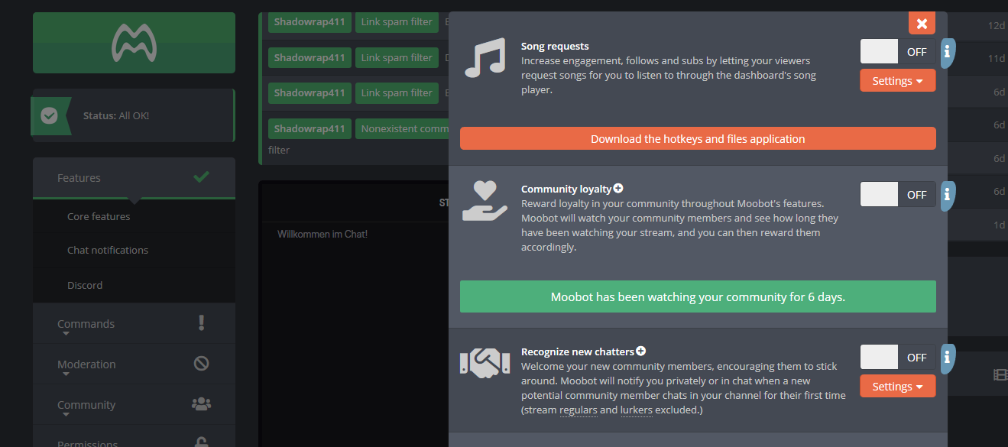Click Download the hotkeys and files application

[x=697, y=139]
